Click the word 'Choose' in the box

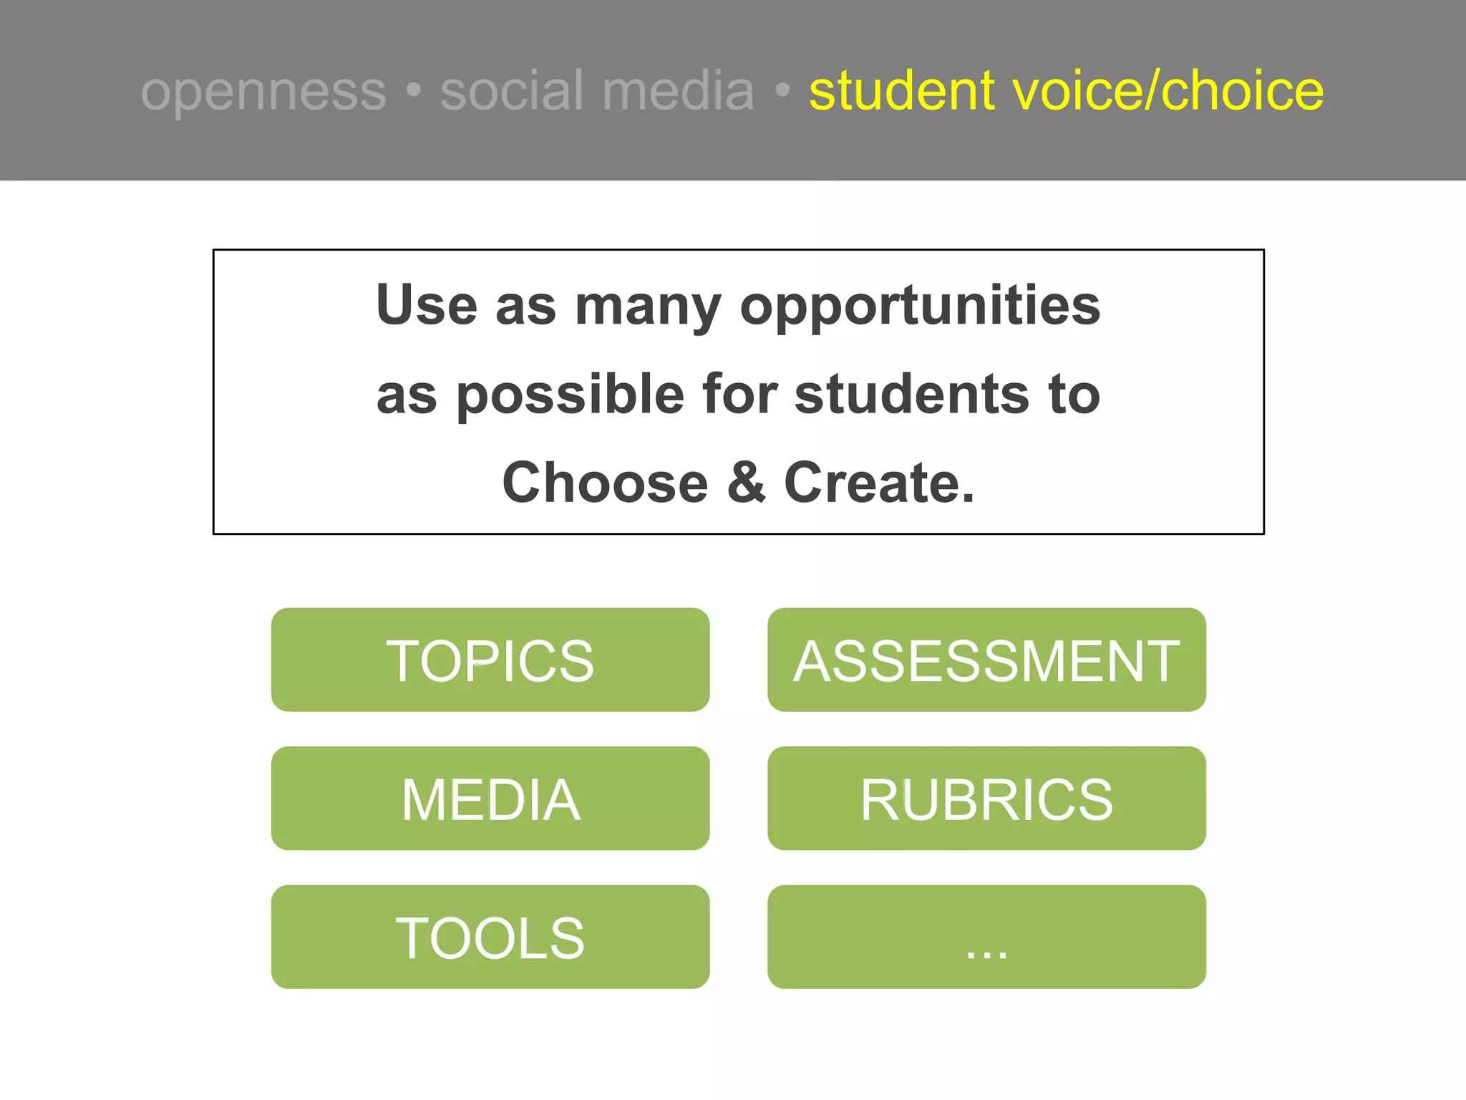click(x=606, y=483)
